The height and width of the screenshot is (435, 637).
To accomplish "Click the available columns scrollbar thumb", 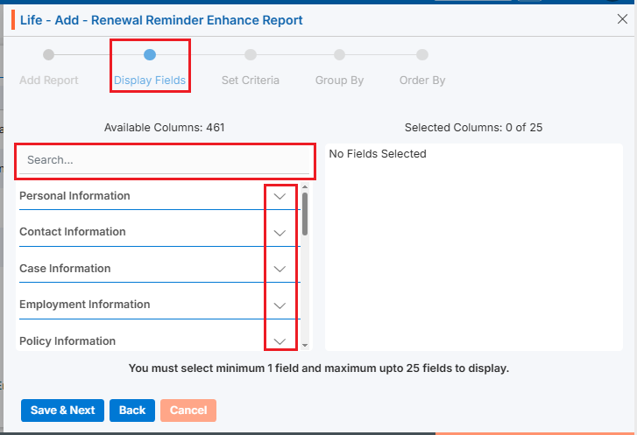I will 305,214.
